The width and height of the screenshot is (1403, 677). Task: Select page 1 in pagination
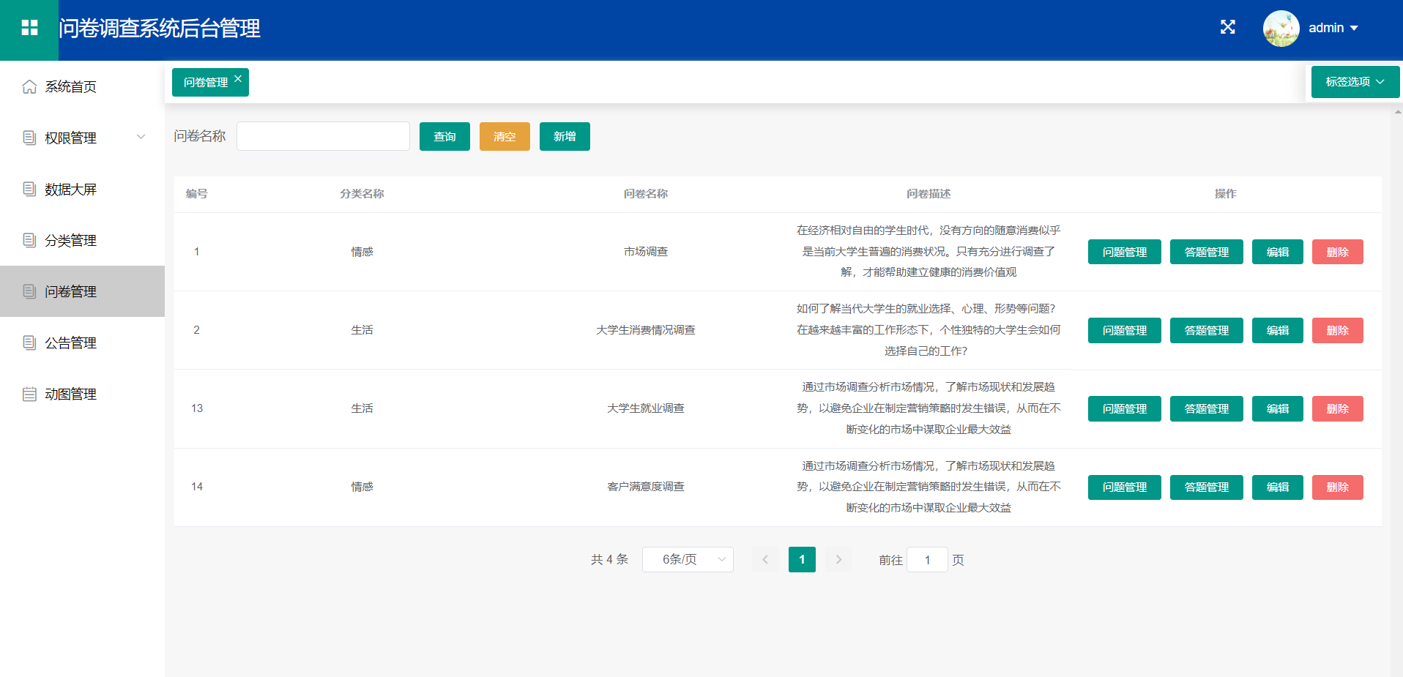(802, 559)
